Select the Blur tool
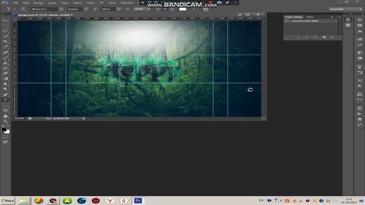Screen dimensions: 365x205 point(5,84)
